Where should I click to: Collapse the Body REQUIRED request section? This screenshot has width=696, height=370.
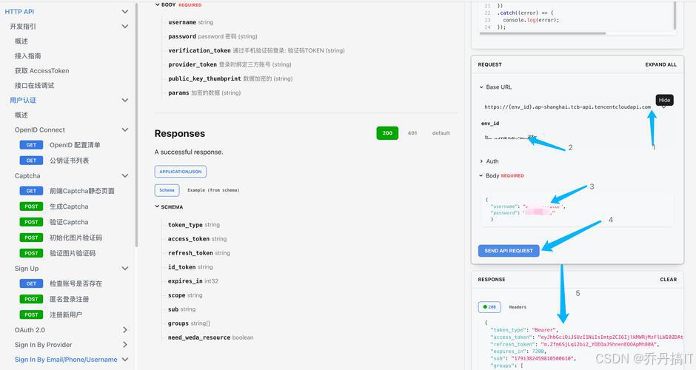click(481, 175)
